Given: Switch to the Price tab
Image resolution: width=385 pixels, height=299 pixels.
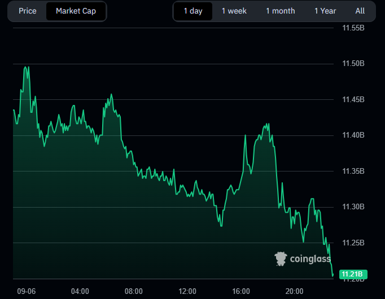Looking at the screenshot, I should click(28, 11).
